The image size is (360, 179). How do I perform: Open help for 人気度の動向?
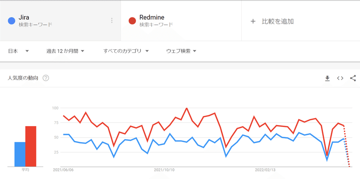[x=46, y=78]
